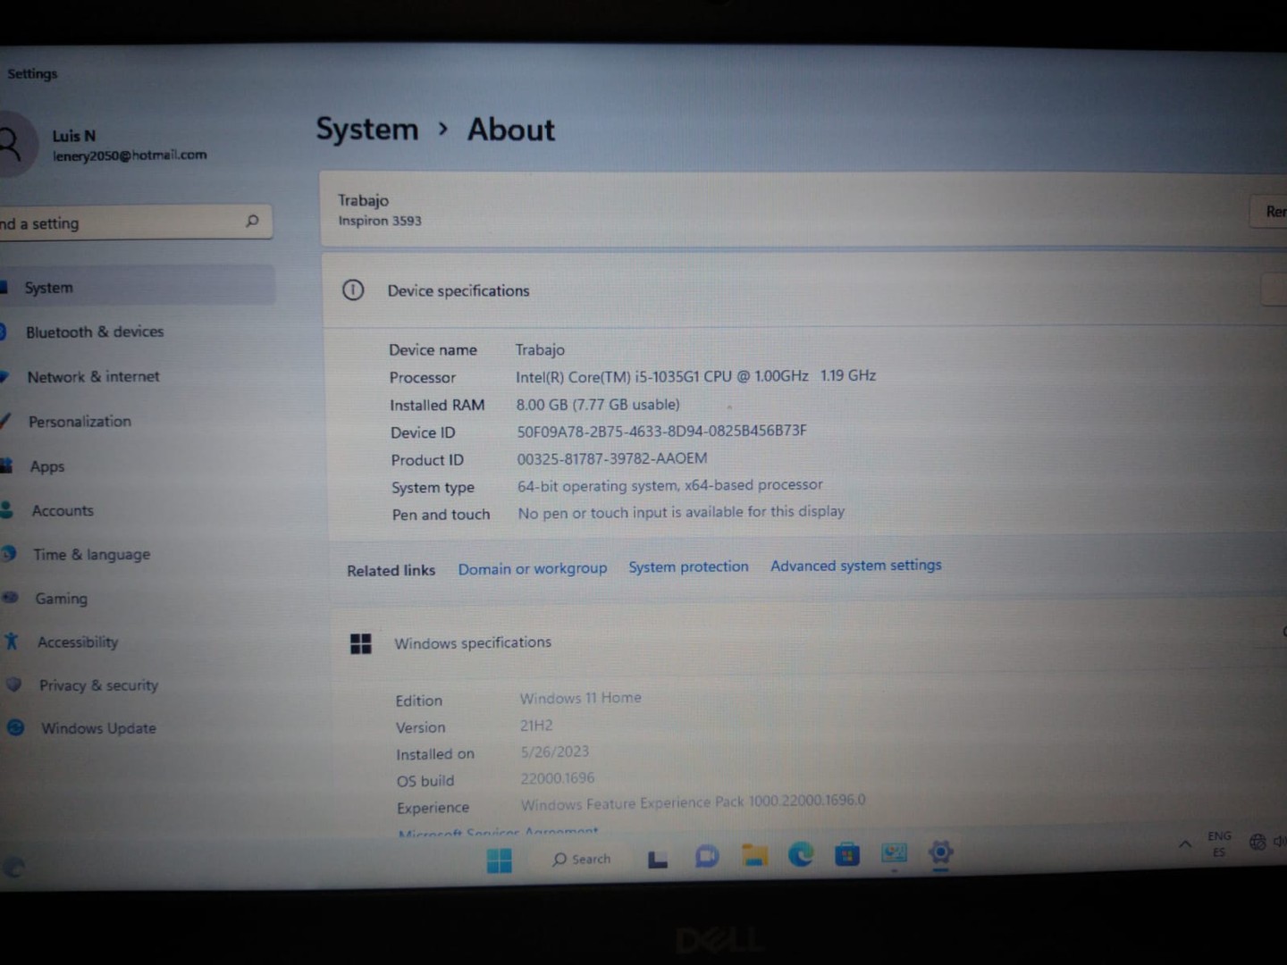
Task: Select the Edition value Windows 11 Home
Action: 581,698
